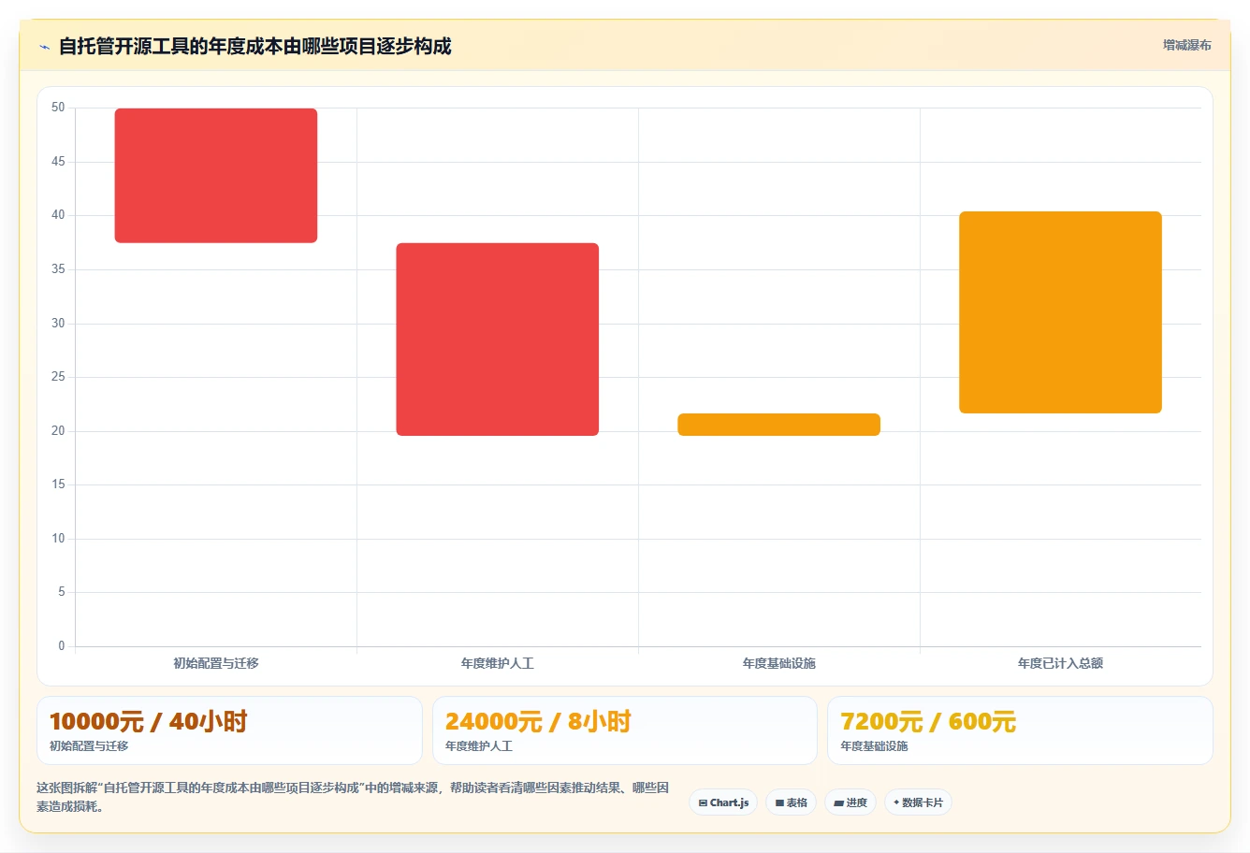Click the card caption 年度基础设施 under 7200元
Screen dimensions: 1250x853
pyautogui.click(x=875, y=746)
